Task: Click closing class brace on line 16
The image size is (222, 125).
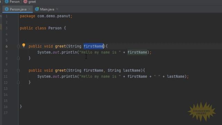Action: pyautogui.click(x=21, y=107)
